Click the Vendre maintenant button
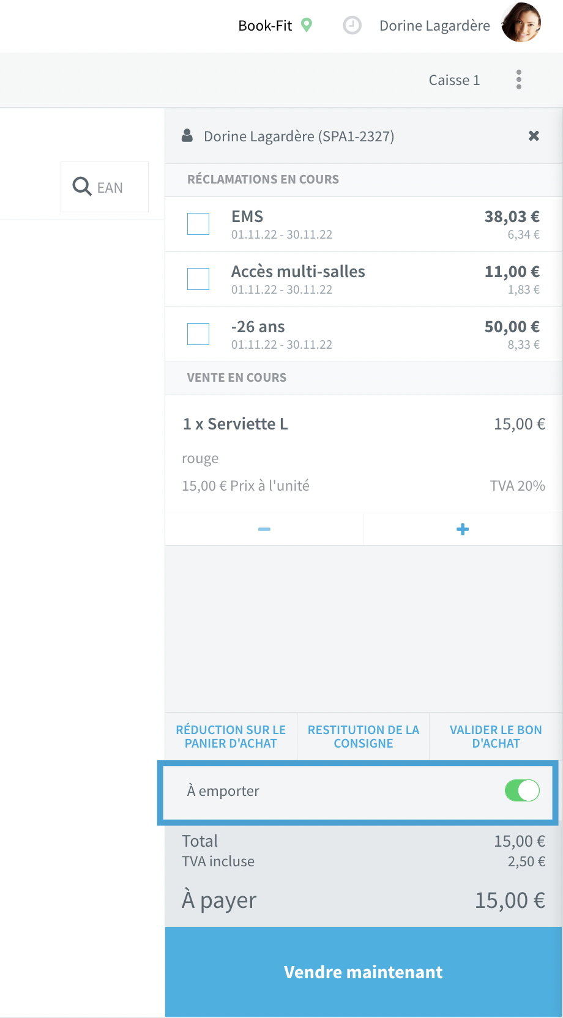 tap(364, 972)
